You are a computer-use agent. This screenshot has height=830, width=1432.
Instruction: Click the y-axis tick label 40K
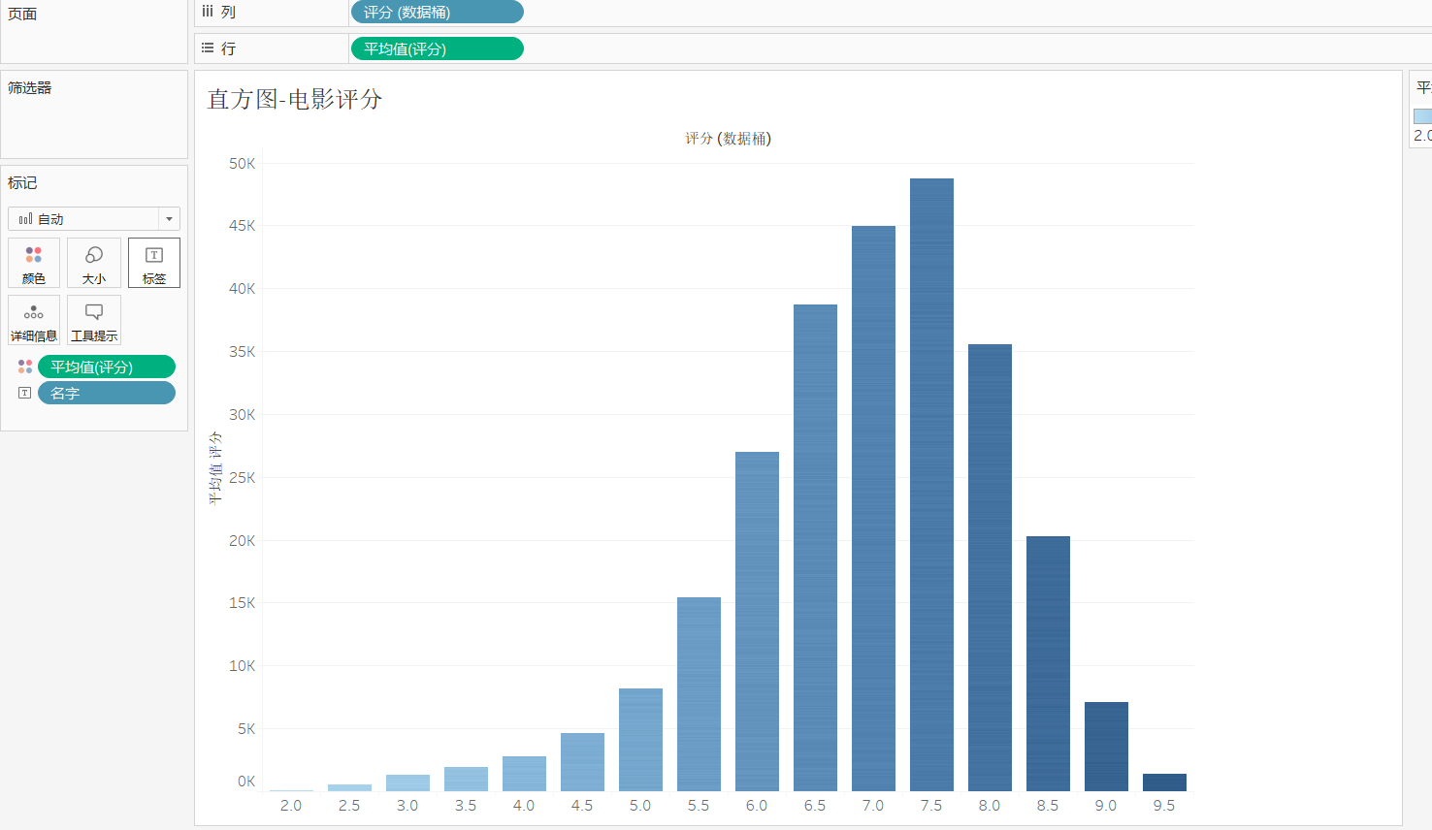pyautogui.click(x=243, y=289)
